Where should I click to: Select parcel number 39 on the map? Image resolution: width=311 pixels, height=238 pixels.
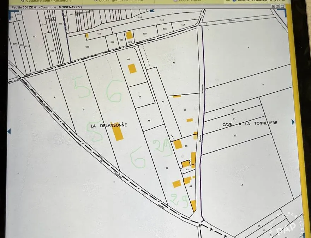click(x=185, y=110)
